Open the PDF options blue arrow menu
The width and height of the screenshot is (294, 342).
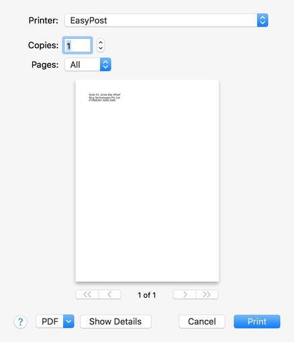[68, 321]
